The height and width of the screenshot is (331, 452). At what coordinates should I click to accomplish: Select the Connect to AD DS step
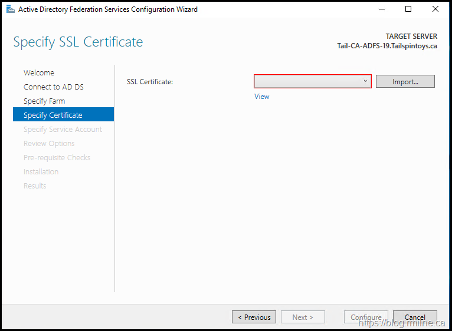pyautogui.click(x=54, y=87)
